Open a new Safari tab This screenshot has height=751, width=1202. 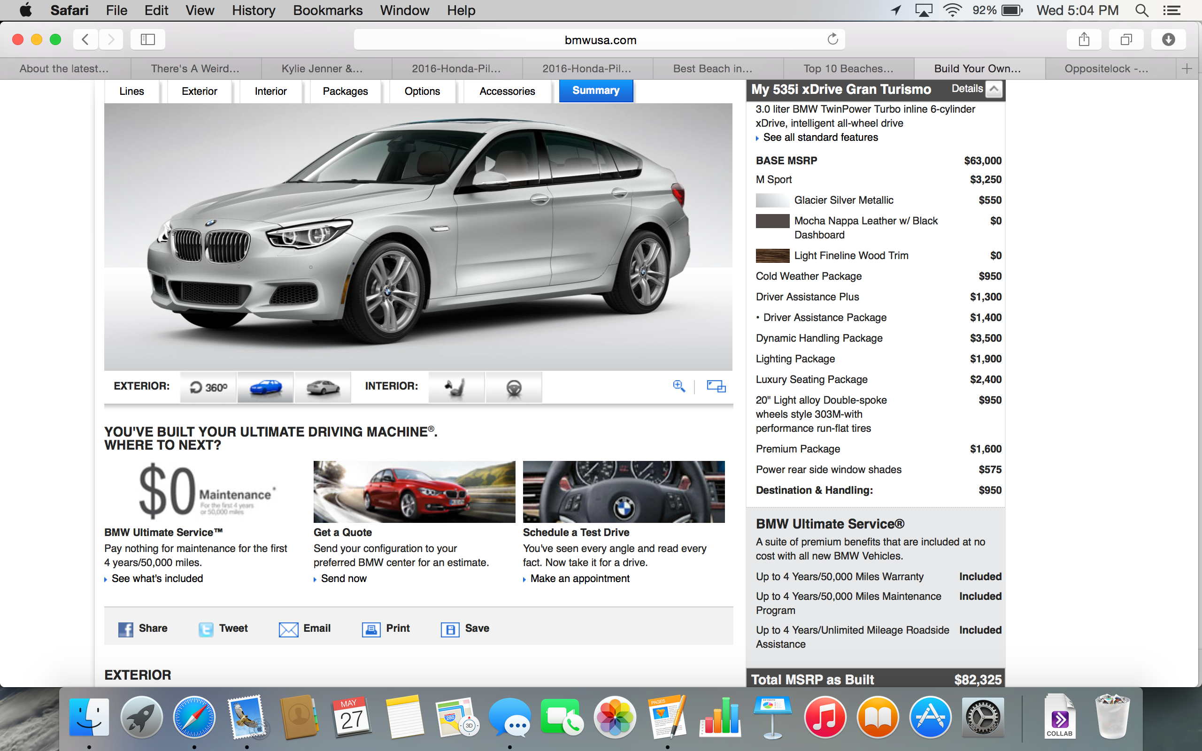tap(1187, 69)
